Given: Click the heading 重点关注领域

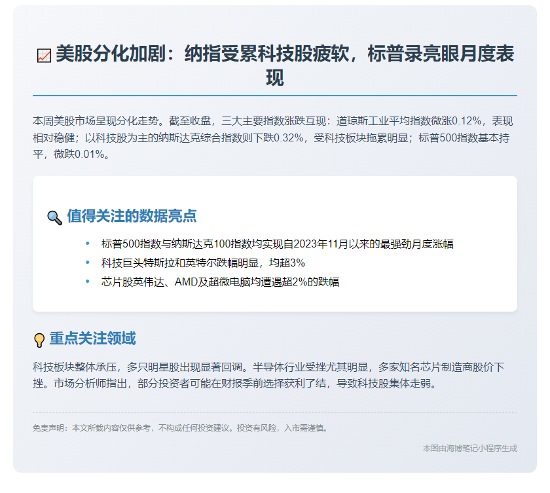Looking at the screenshot, I should [x=92, y=338].
